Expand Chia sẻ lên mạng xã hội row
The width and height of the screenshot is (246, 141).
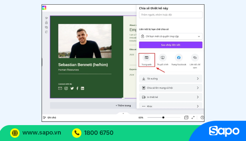(x=171, y=88)
